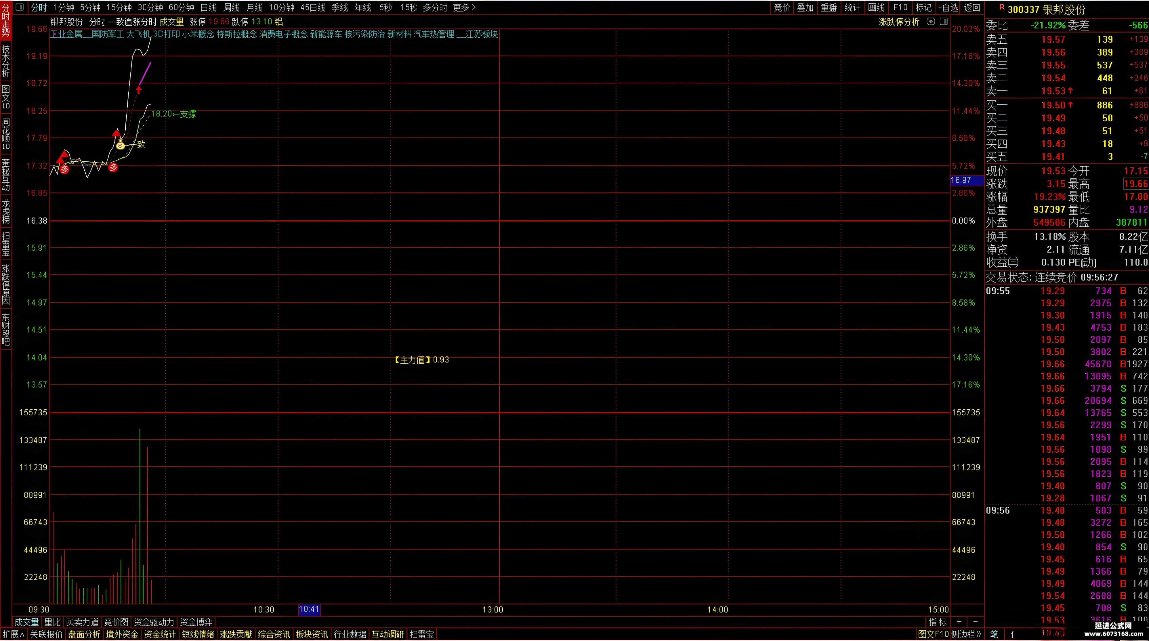Screen dimensions: 1149x641
Task: Open 涨跌停分析 link
Action: pos(899,22)
